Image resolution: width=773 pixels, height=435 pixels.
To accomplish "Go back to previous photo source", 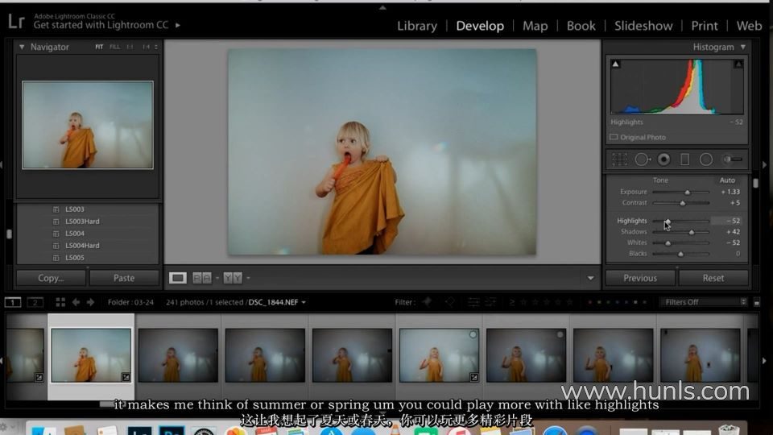I will [x=76, y=302].
